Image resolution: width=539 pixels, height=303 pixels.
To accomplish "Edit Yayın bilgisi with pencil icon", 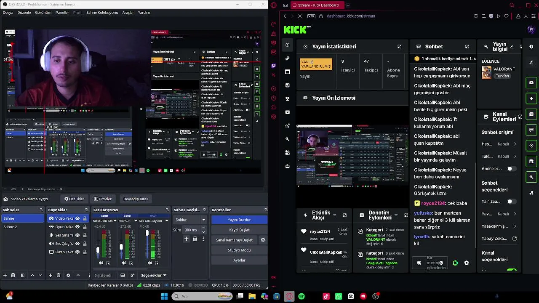I will pos(512,47).
